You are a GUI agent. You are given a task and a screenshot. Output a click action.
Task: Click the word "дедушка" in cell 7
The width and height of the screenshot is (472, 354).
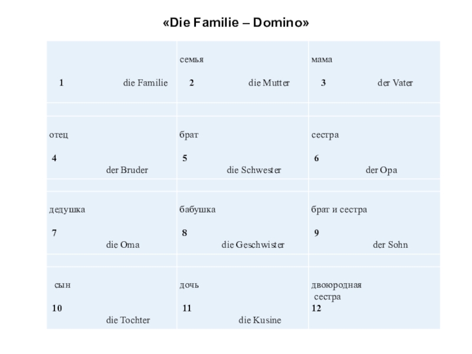click(x=67, y=209)
